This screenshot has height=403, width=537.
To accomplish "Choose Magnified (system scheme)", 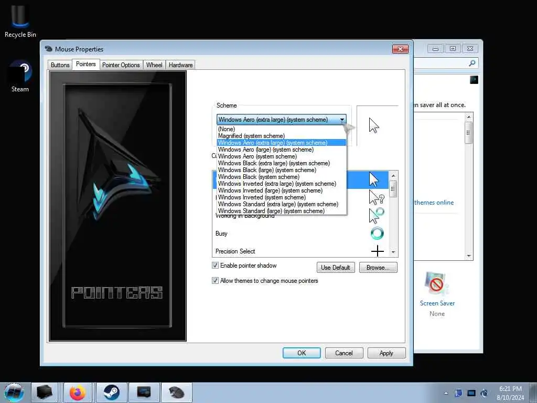I will pos(282,136).
